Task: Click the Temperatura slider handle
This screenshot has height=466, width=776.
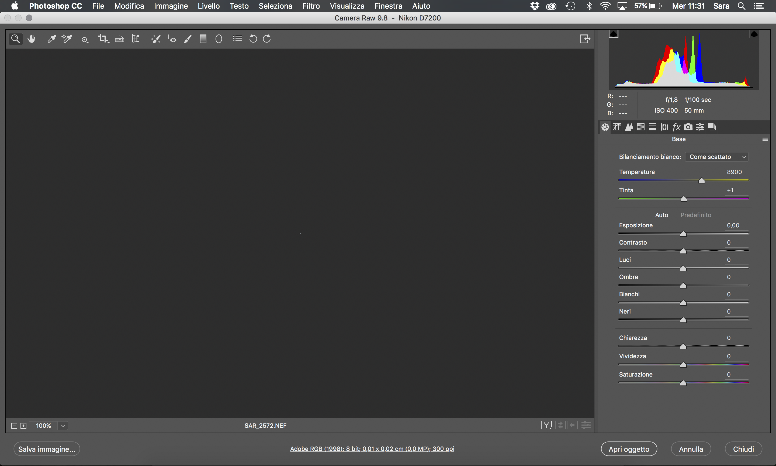Action: pyautogui.click(x=702, y=180)
